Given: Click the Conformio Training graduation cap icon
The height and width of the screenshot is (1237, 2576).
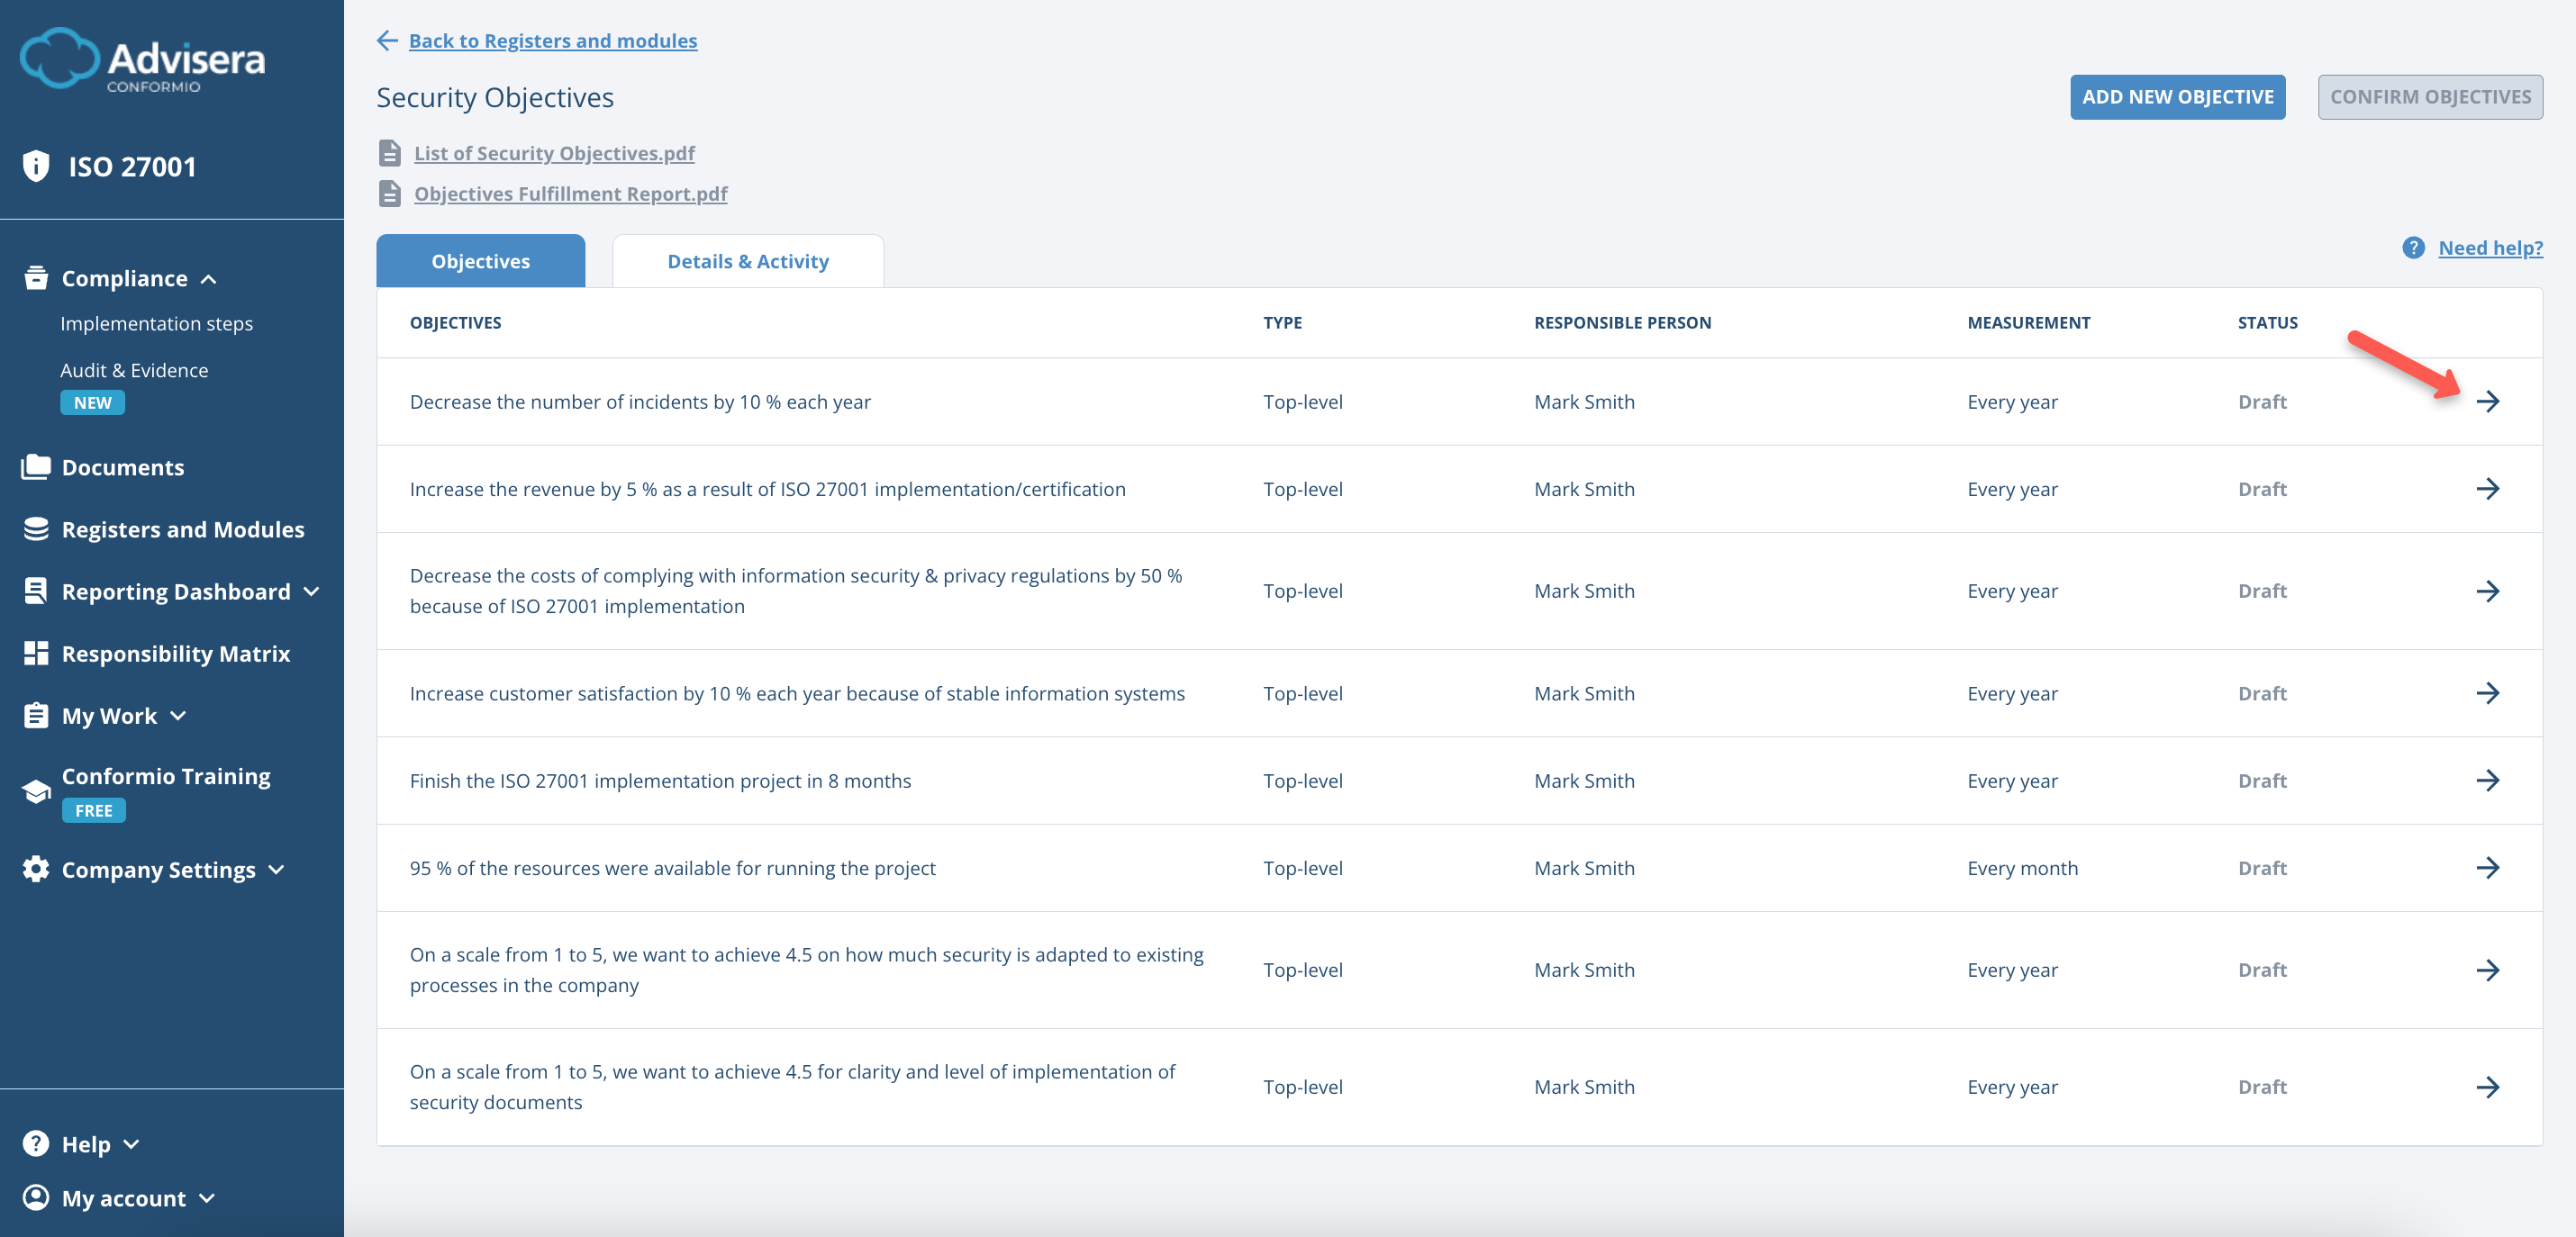Looking at the screenshot, I should click(36, 790).
